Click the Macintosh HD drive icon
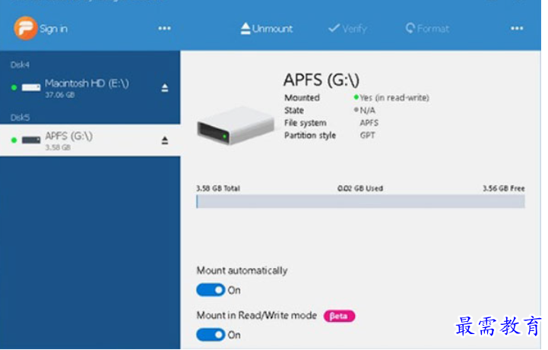Screen dimensions: 548x350 pyautogui.click(x=30, y=88)
